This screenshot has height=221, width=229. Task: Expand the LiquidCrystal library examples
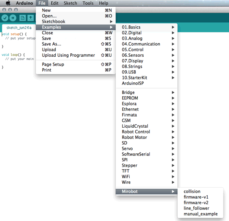coord(147,126)
